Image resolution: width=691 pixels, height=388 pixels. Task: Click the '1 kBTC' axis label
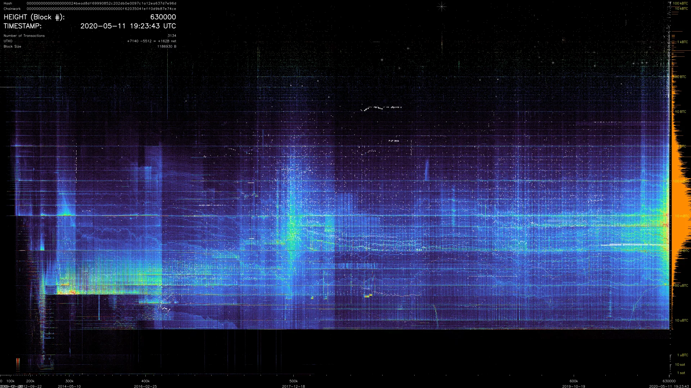tap(682, 42)
